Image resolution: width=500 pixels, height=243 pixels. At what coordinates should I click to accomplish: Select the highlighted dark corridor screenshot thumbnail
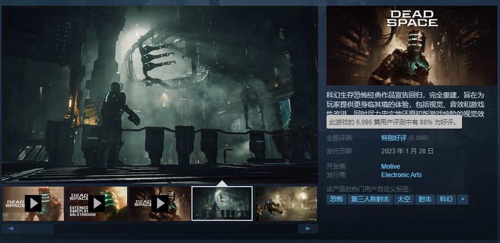(222, 203)
